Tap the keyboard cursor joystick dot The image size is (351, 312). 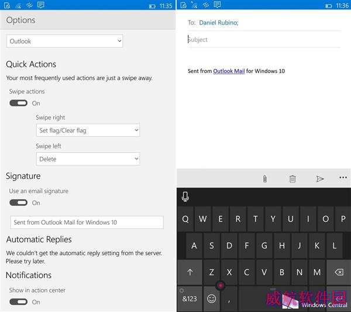221,285
